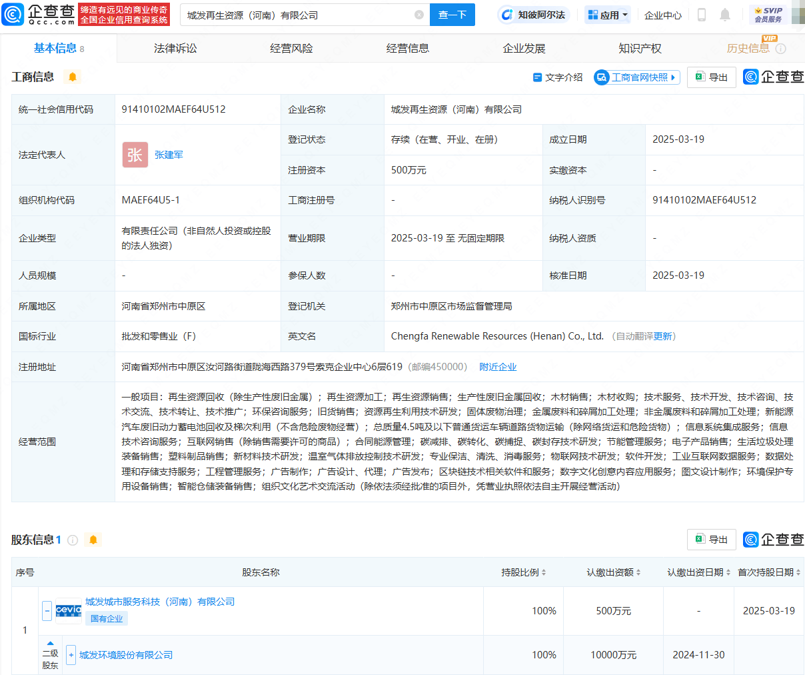Expand the 应用 dropdown menu
The width and height of the screenshot is (805, 675).
tap(608, 15)
